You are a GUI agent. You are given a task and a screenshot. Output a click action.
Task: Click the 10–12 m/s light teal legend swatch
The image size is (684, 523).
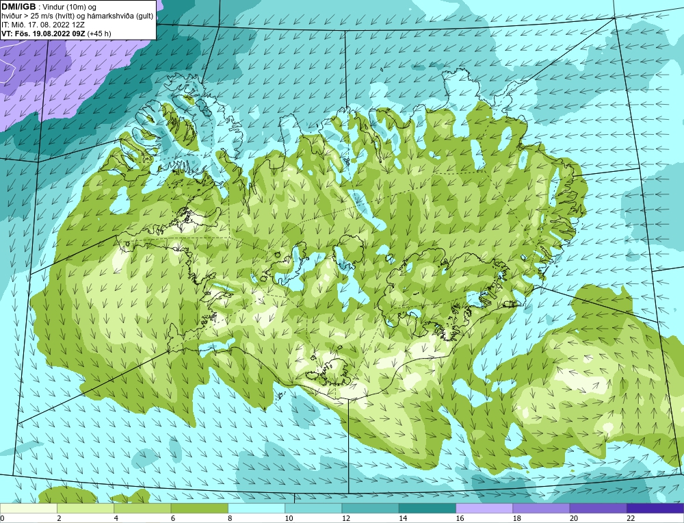[x=313, y=508]
